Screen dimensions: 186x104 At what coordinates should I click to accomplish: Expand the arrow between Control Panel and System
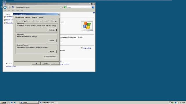(x=24, y=7)
